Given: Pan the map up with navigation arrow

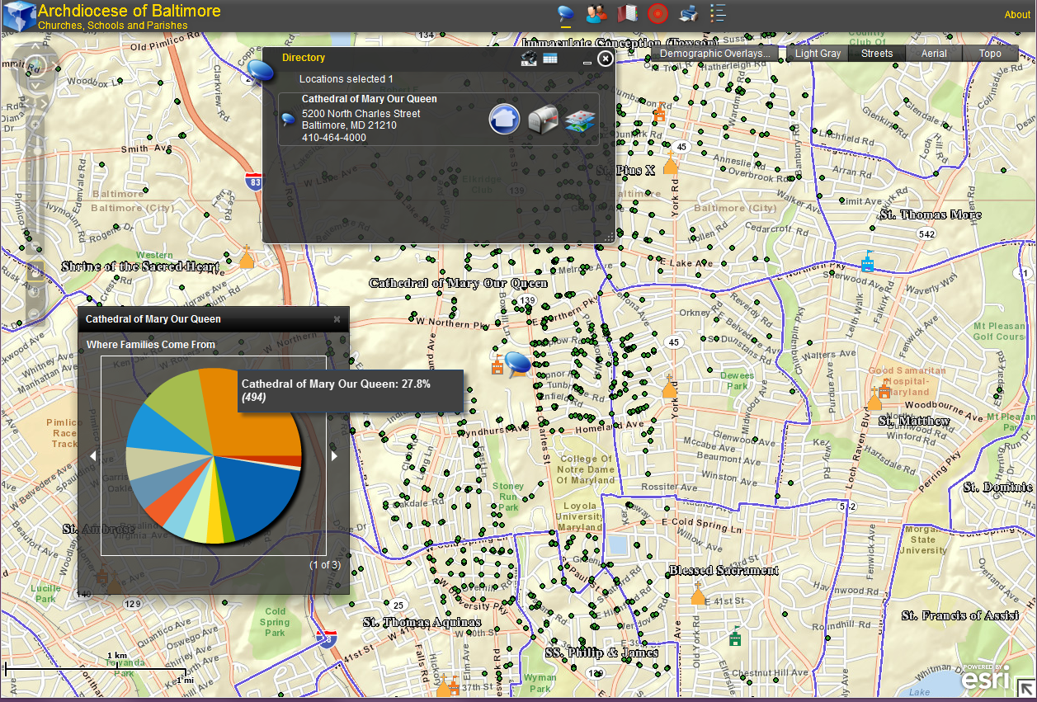Looking at the screenshot, I should 35,45.
